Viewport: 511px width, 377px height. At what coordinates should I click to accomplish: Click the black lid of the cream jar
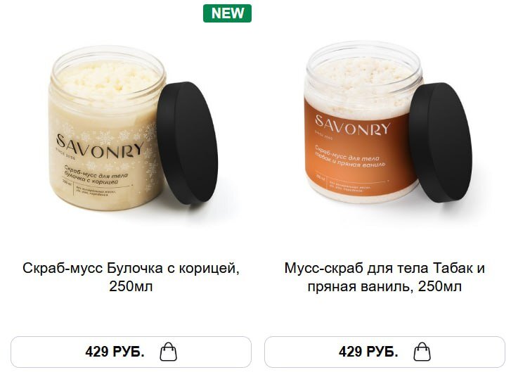(187, 143)
